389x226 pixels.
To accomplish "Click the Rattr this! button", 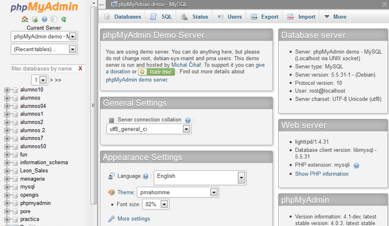I will coord(157,72).
